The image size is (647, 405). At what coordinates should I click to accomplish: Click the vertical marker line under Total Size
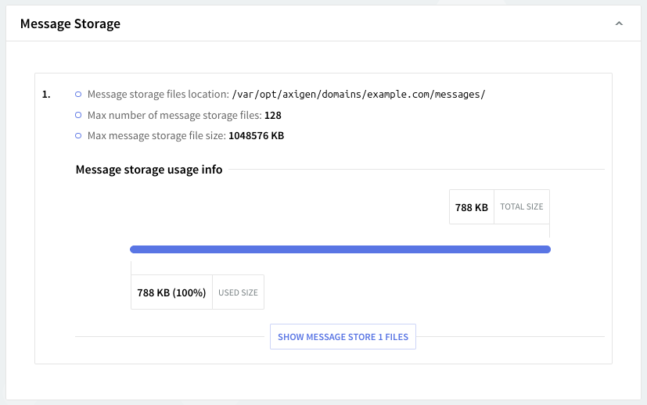(549, 231)
